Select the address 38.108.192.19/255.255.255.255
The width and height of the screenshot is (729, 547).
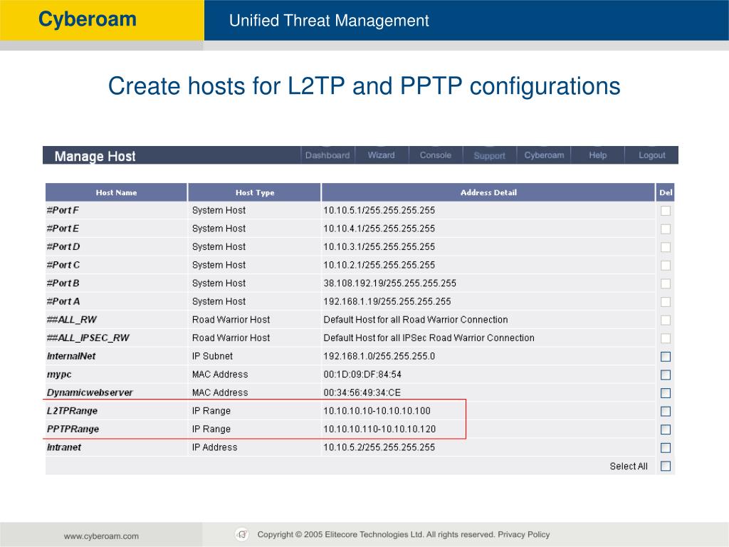(389, 283)
